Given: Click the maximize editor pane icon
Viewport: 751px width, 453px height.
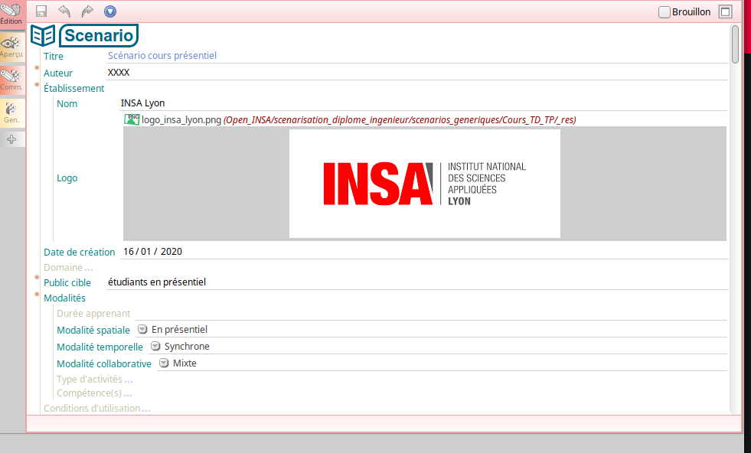Looking at the screenshot, I should point(726,12).
